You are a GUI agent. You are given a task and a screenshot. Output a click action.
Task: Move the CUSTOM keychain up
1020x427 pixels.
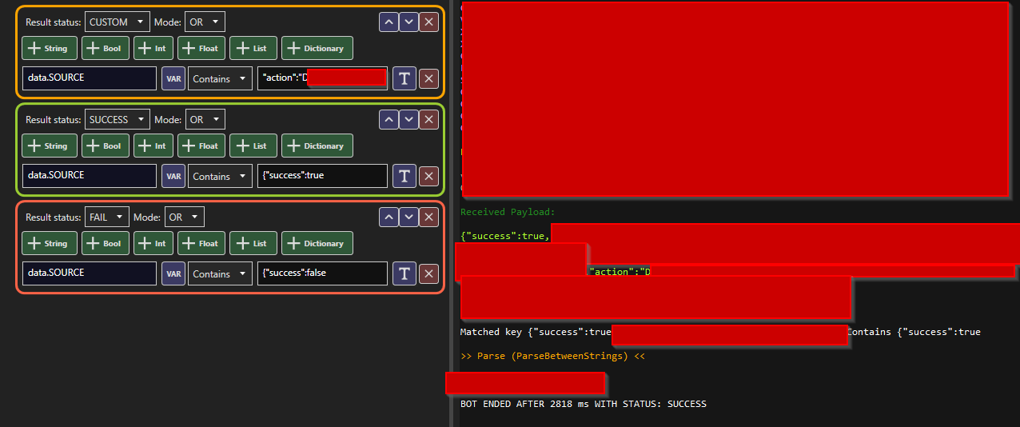(388, 22)
